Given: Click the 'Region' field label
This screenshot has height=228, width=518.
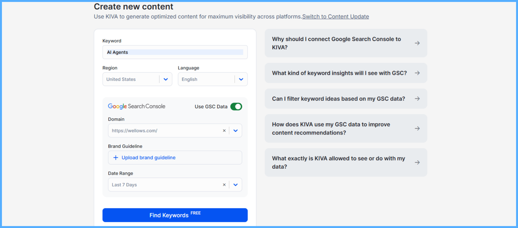Looking at the screenshot, I should click(x=110, y=68).
